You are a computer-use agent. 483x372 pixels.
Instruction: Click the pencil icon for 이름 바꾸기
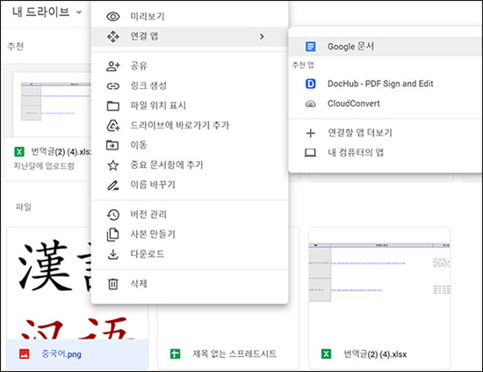pos(112,185)
